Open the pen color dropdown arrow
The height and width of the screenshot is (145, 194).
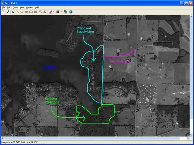click(53, 12)
